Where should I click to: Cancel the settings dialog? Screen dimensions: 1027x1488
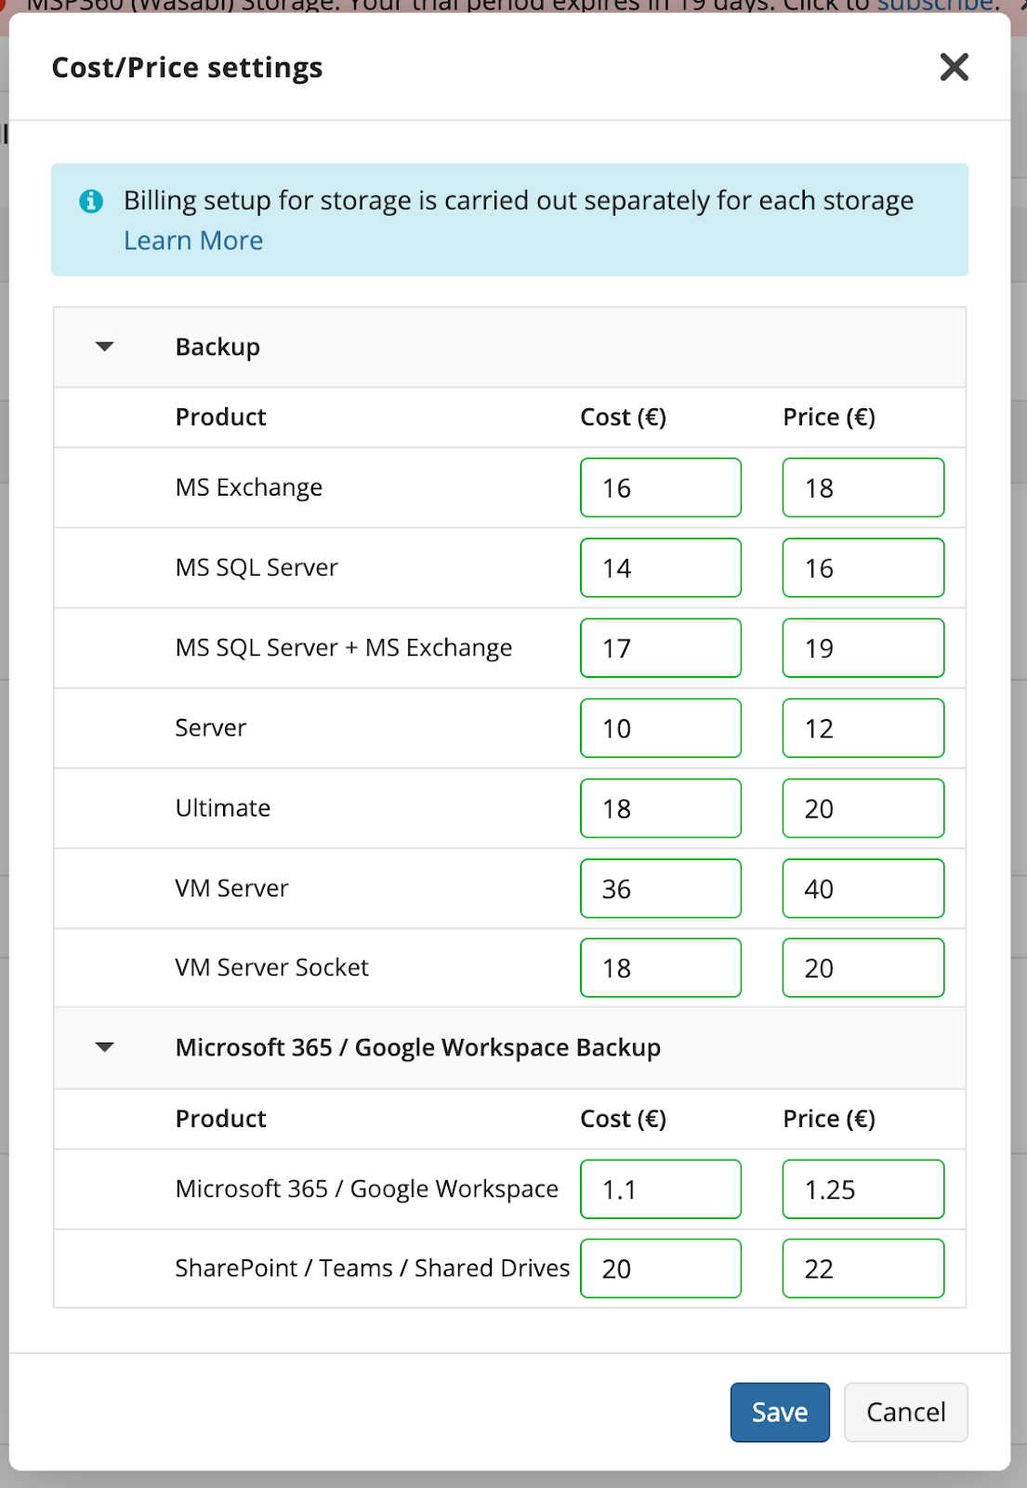[x=906, y=1412]
